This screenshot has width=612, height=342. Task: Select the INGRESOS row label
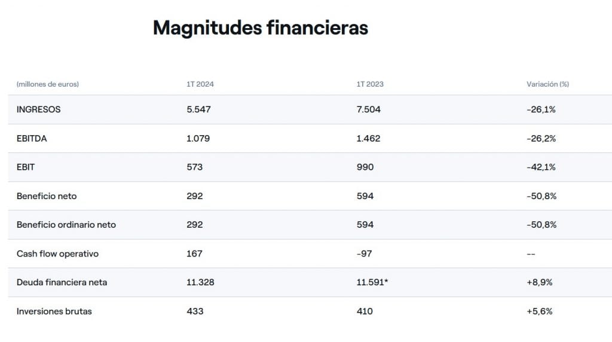click(39, 109)
